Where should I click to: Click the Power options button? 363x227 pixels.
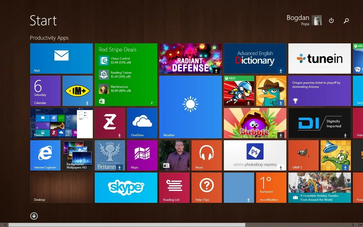331,20
